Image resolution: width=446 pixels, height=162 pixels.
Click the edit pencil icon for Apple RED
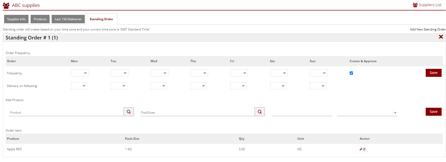361,149
